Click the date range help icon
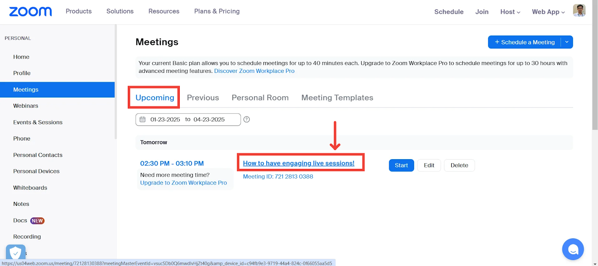 point(247,120)
